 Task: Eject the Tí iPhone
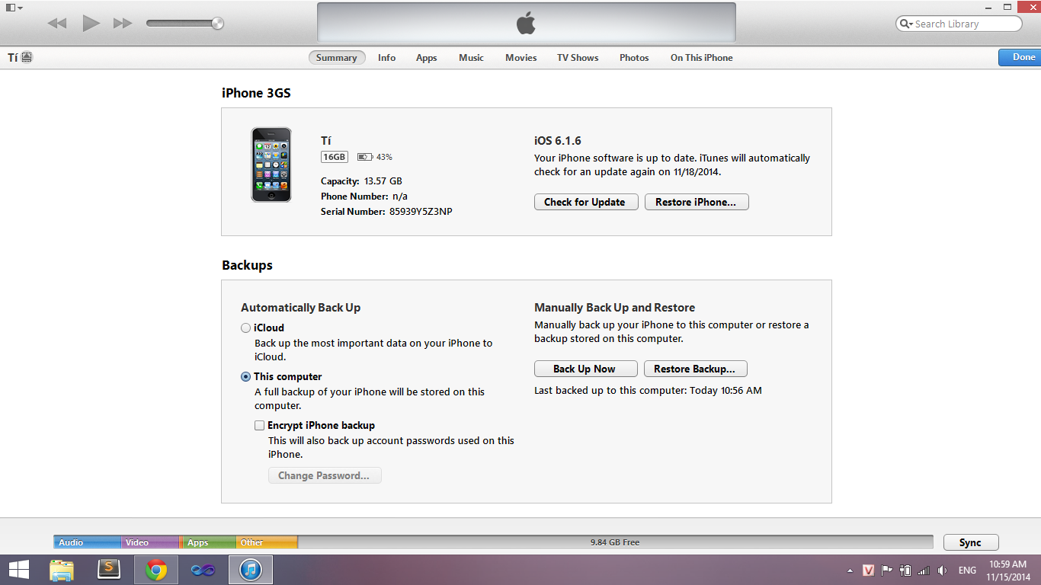(x=27, y=57)
